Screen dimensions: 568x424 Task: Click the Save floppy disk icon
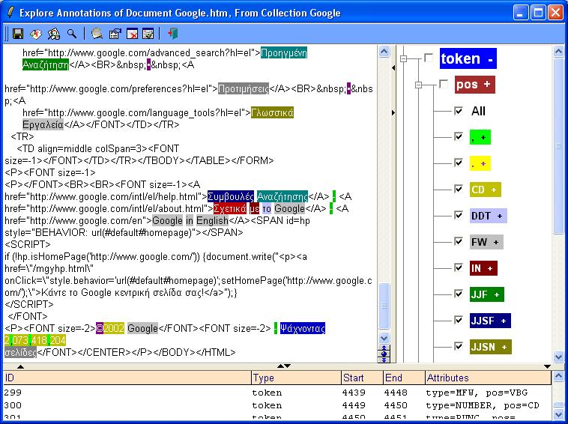pyautogui.click(x=18, y=34)
